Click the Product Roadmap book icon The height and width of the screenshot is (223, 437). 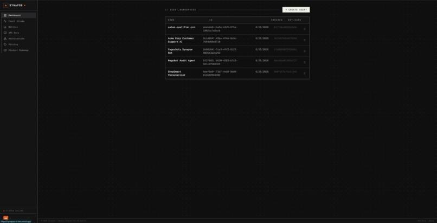5,50
